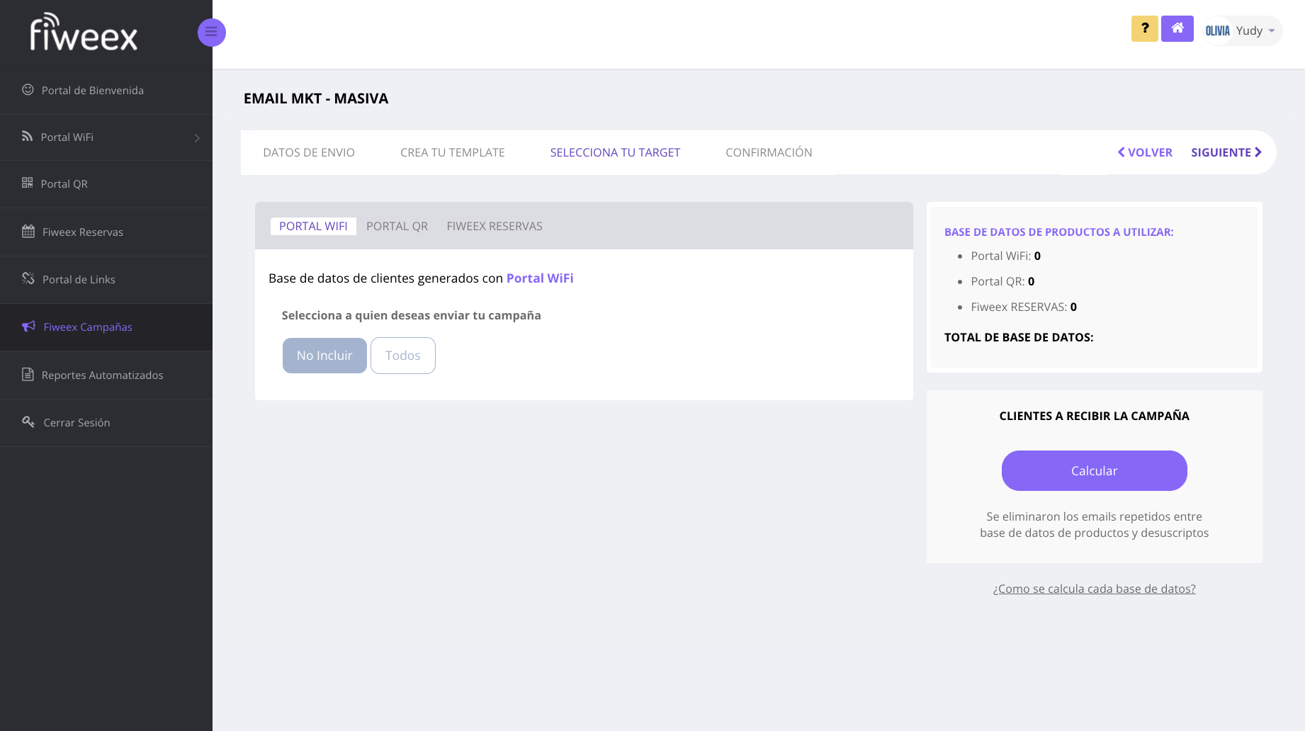Expand the Portal WiFi sidebar submenu
This screenshot has width=1305, height=731.
click(196, 137)
